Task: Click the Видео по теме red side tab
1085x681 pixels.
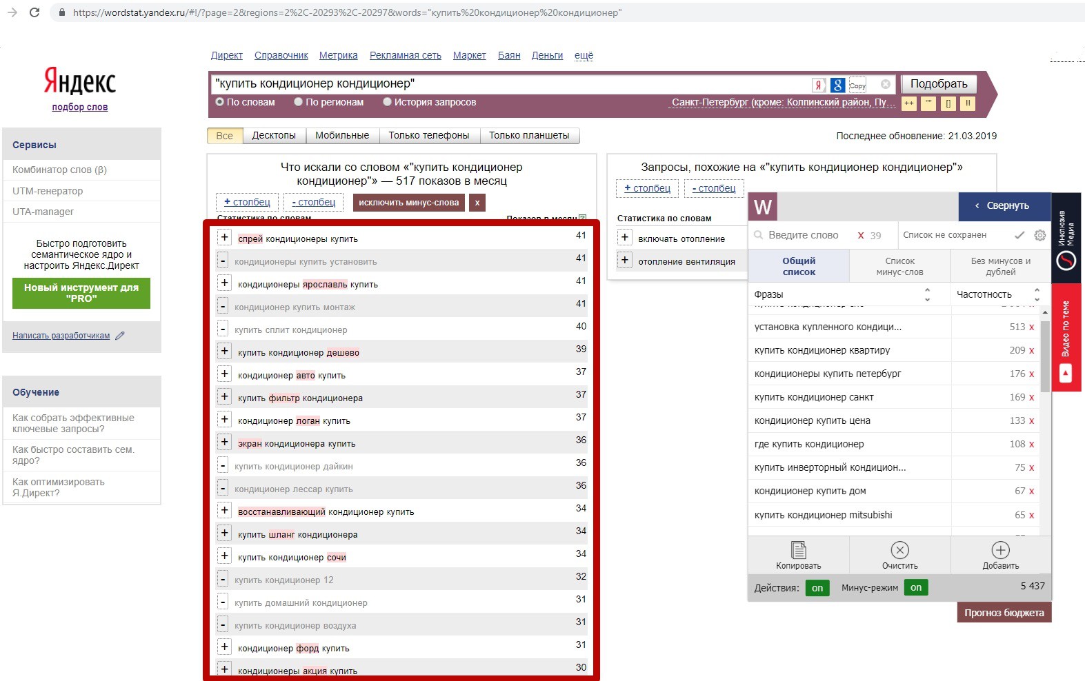Action: [x=1066, y=338]
